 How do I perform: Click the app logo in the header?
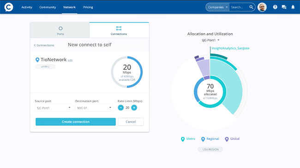[x=9, y=7]
